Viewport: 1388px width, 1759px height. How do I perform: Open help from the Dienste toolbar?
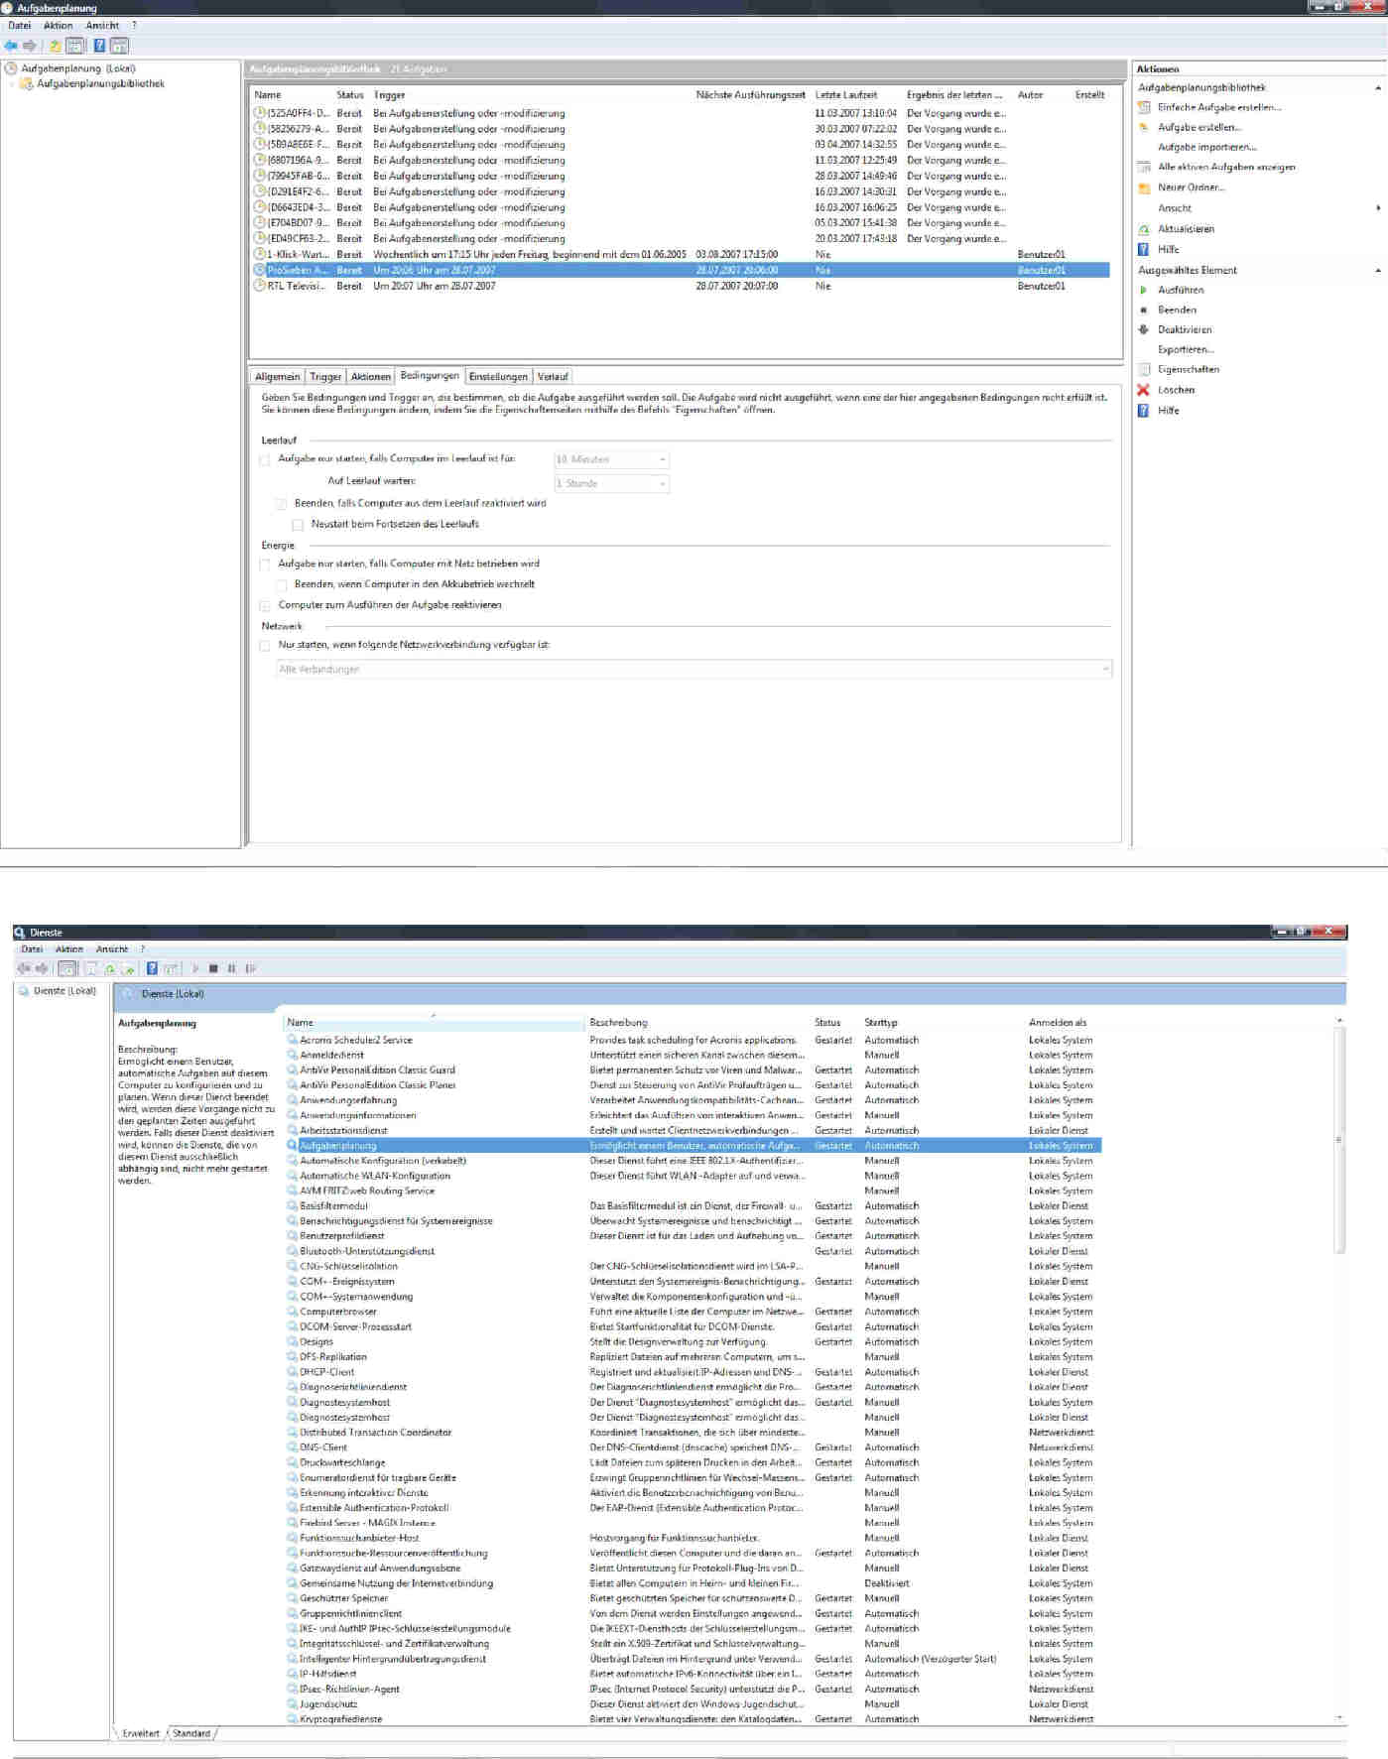click(x=152, y=968)
